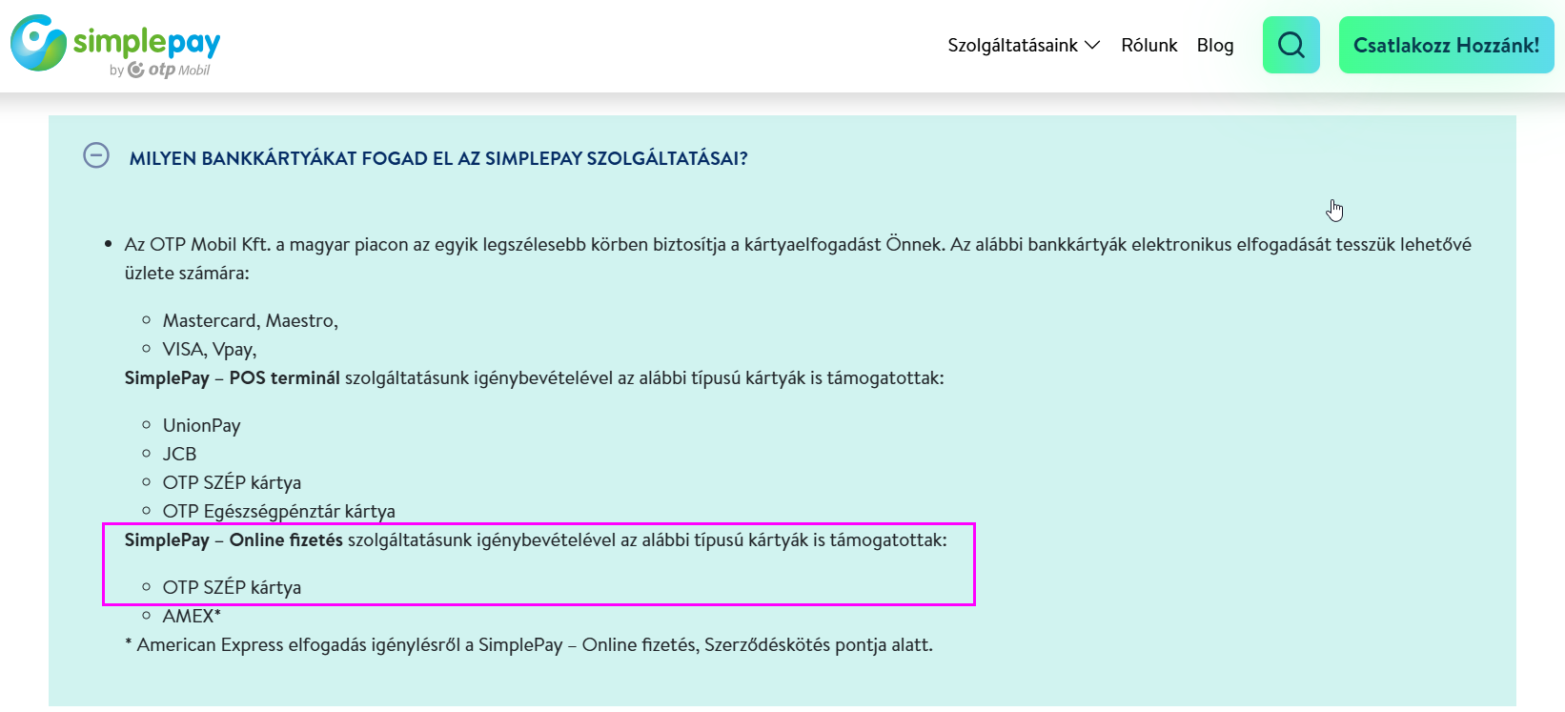Click the JCB list item
This screenshot has height=712, width=1565.
(x=179, y=454)
